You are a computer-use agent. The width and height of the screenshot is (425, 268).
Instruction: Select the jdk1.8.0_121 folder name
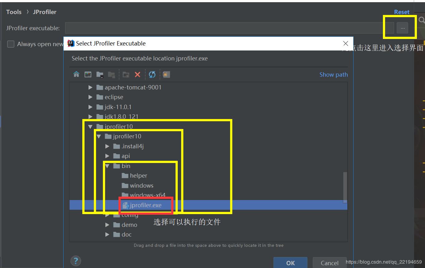pos(122,117)
